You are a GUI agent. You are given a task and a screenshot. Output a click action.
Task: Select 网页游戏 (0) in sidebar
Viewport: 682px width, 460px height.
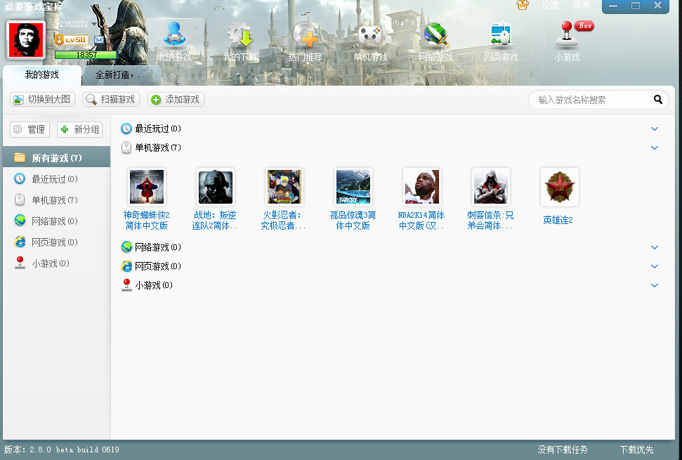point(57,242)
